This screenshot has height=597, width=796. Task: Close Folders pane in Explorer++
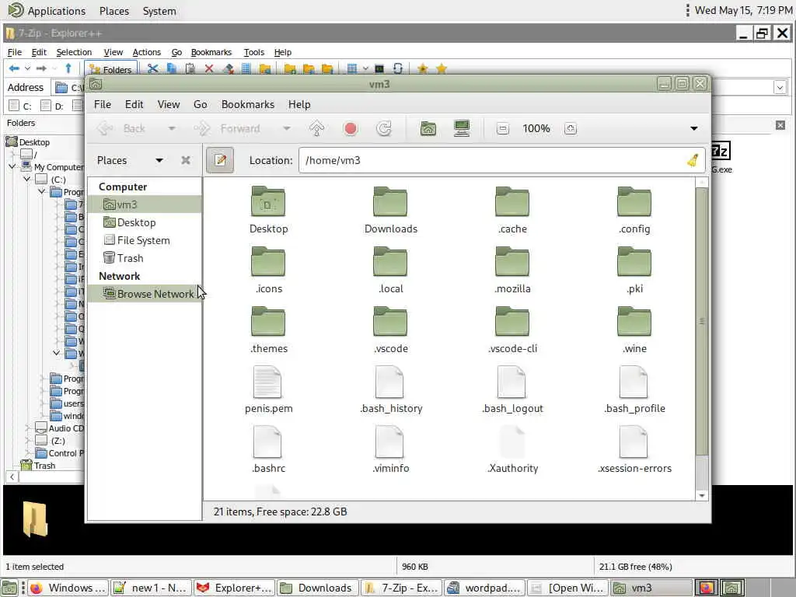780,125
